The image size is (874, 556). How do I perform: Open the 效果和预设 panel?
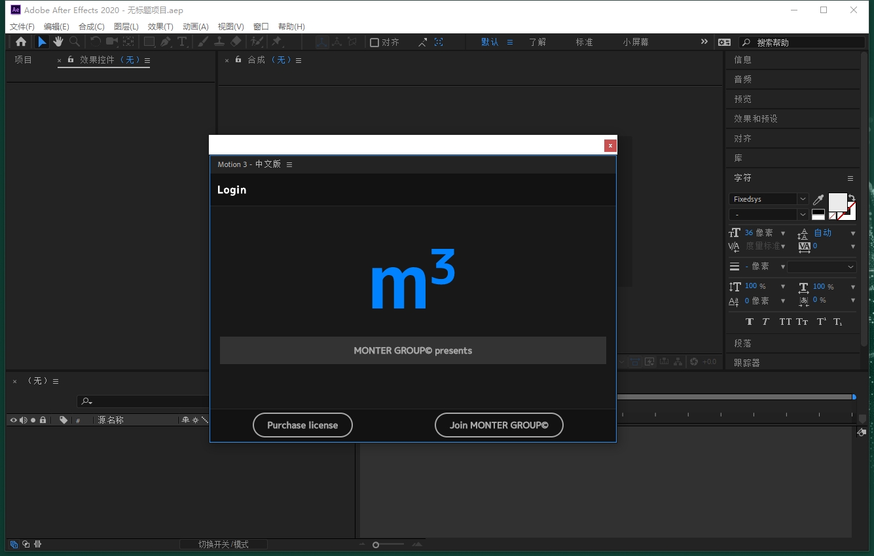tap(756, 119)
